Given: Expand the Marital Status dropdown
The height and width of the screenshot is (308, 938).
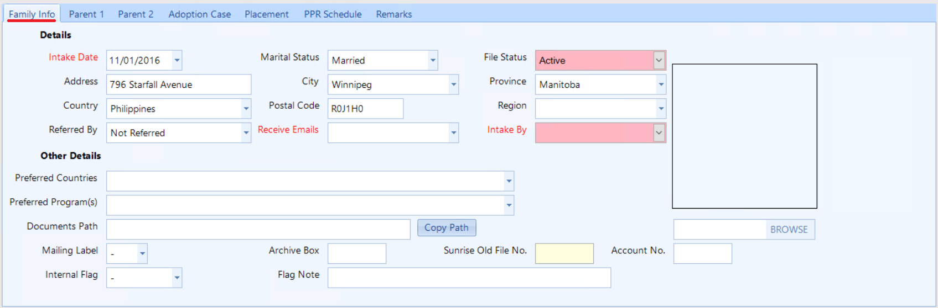Looking at the screenshot, I should point(433,60).
